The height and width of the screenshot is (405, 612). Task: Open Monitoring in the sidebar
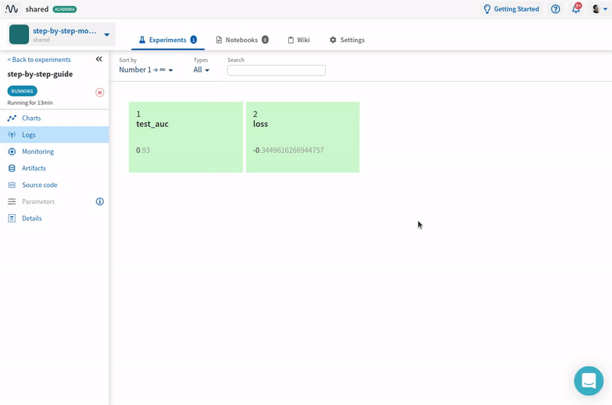tap(54, 151)
